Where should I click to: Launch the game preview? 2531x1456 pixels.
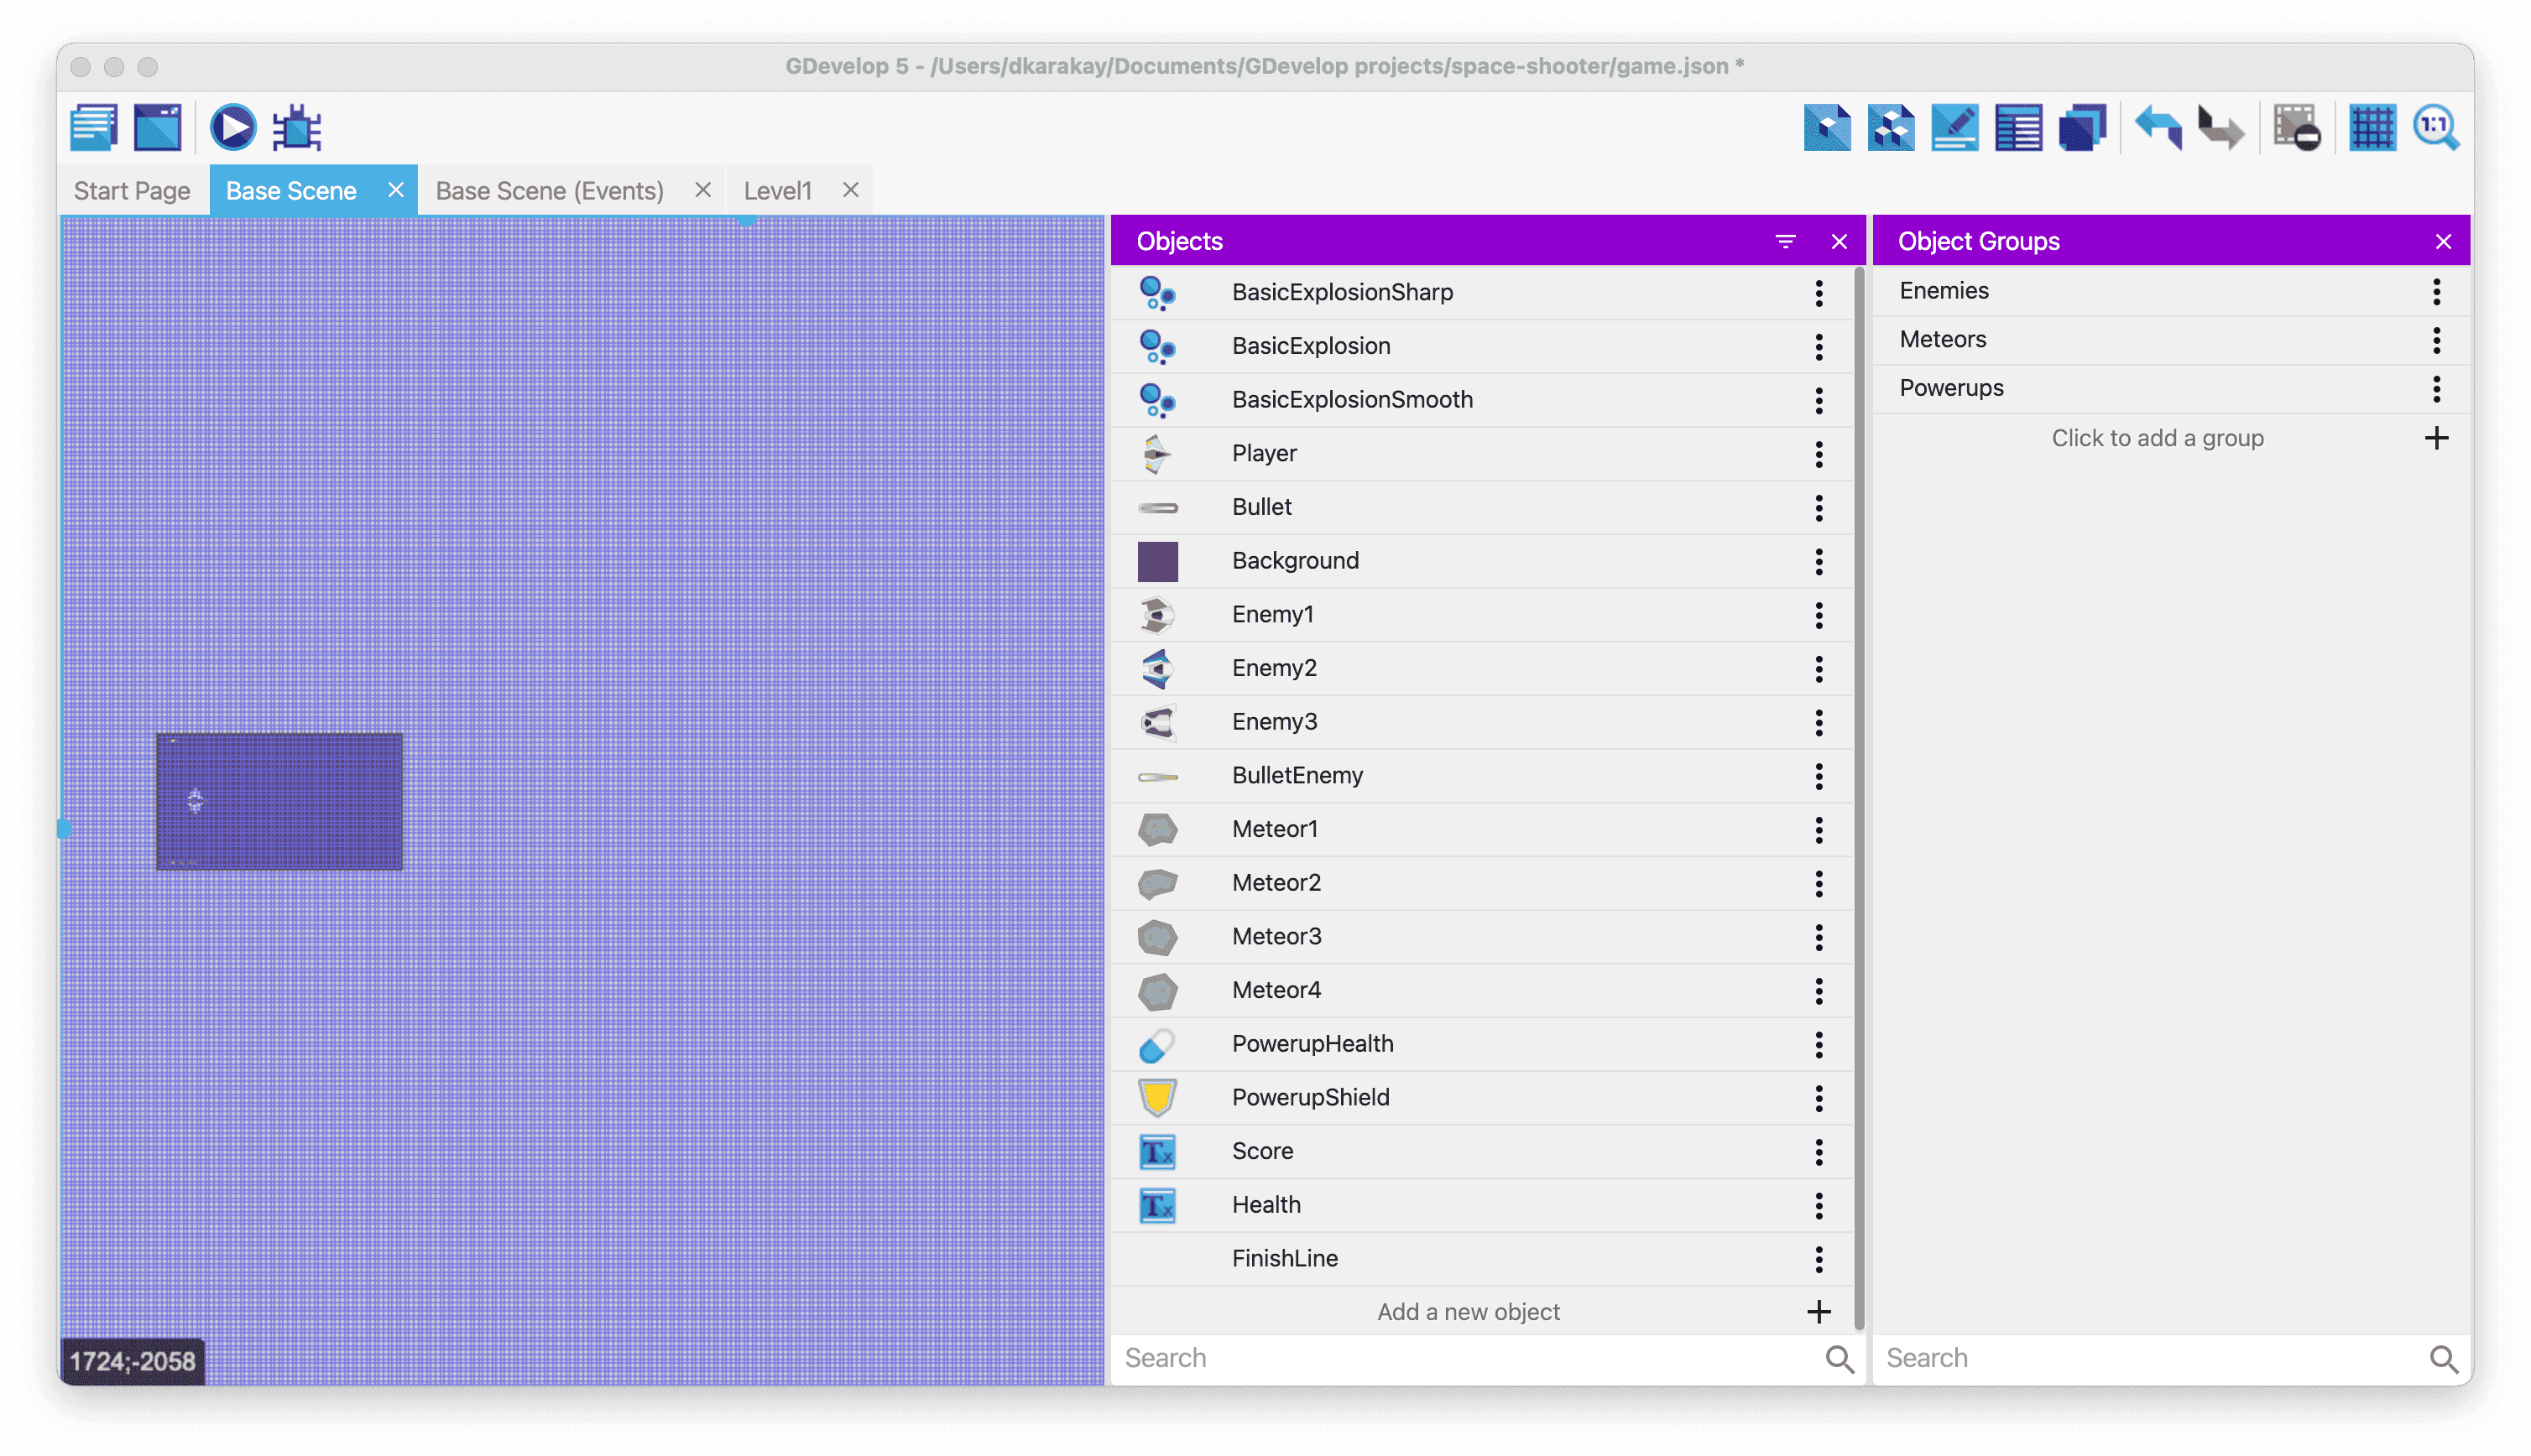pyautogui.click(x=232, y=128)
